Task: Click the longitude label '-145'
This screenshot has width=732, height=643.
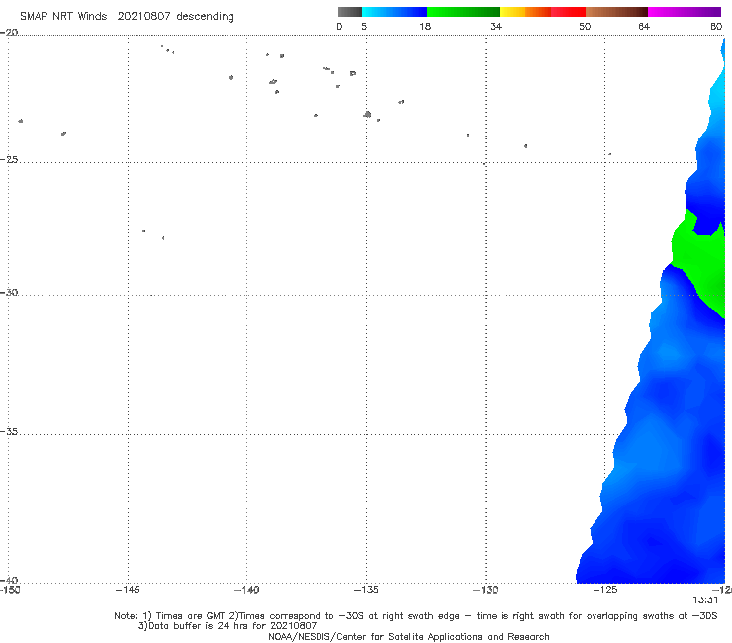Action: [128, 590]
